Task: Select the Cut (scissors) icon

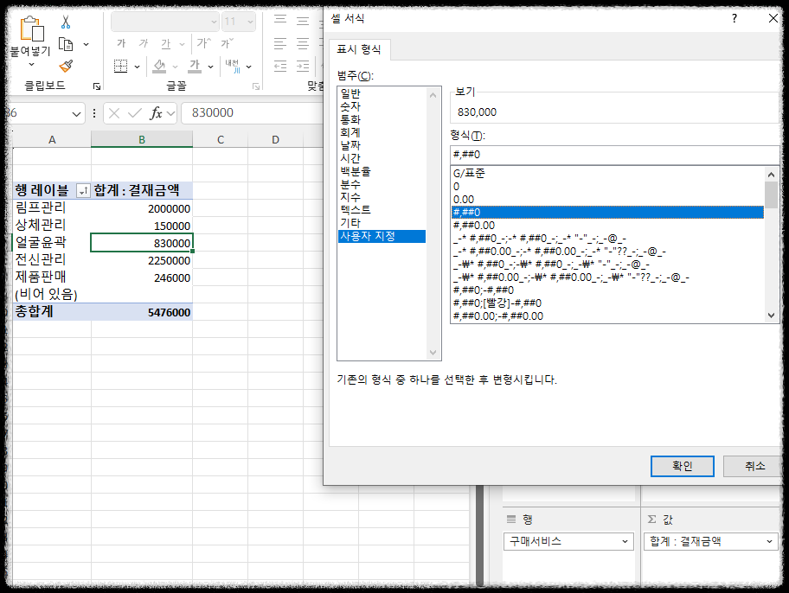Action: tap(65, 22)
